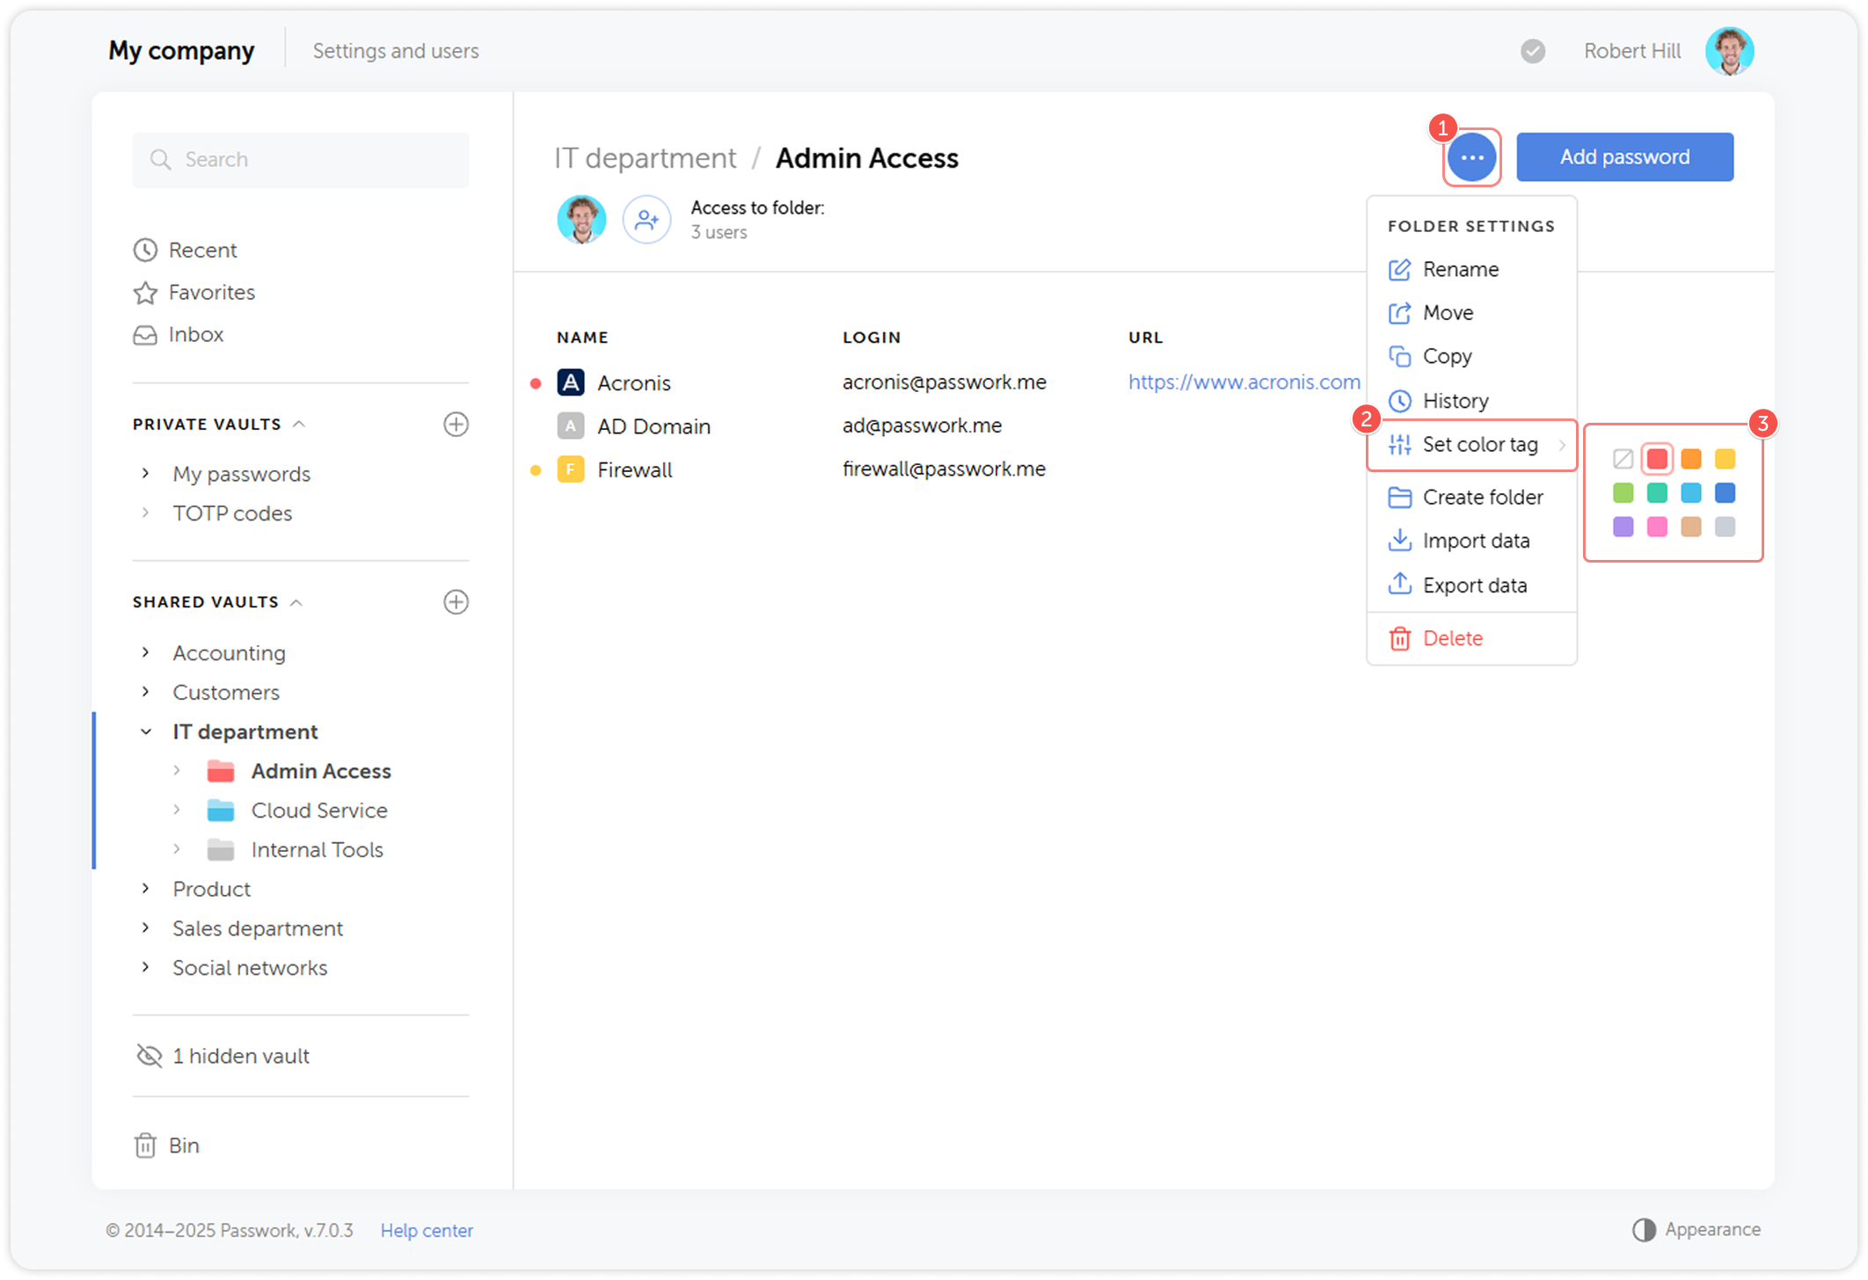
Task: Select Export data menu entry
Action: [x=1474, y=585]
